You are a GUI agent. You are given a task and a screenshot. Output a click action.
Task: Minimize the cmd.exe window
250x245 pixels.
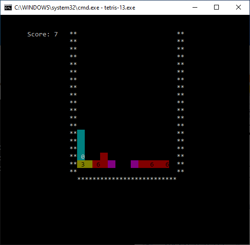click(x=195, y=7)
